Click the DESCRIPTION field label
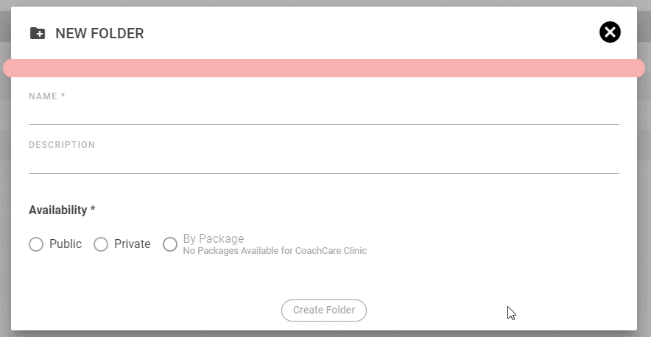 (x=62, y=145)
